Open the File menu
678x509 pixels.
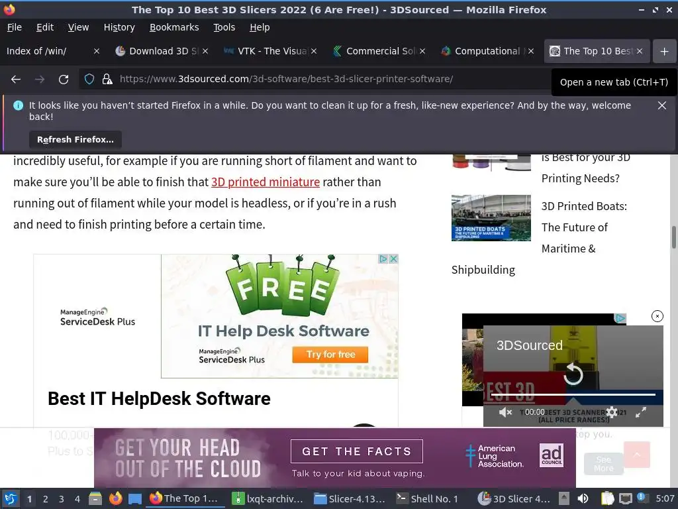[x=15, y=27]
